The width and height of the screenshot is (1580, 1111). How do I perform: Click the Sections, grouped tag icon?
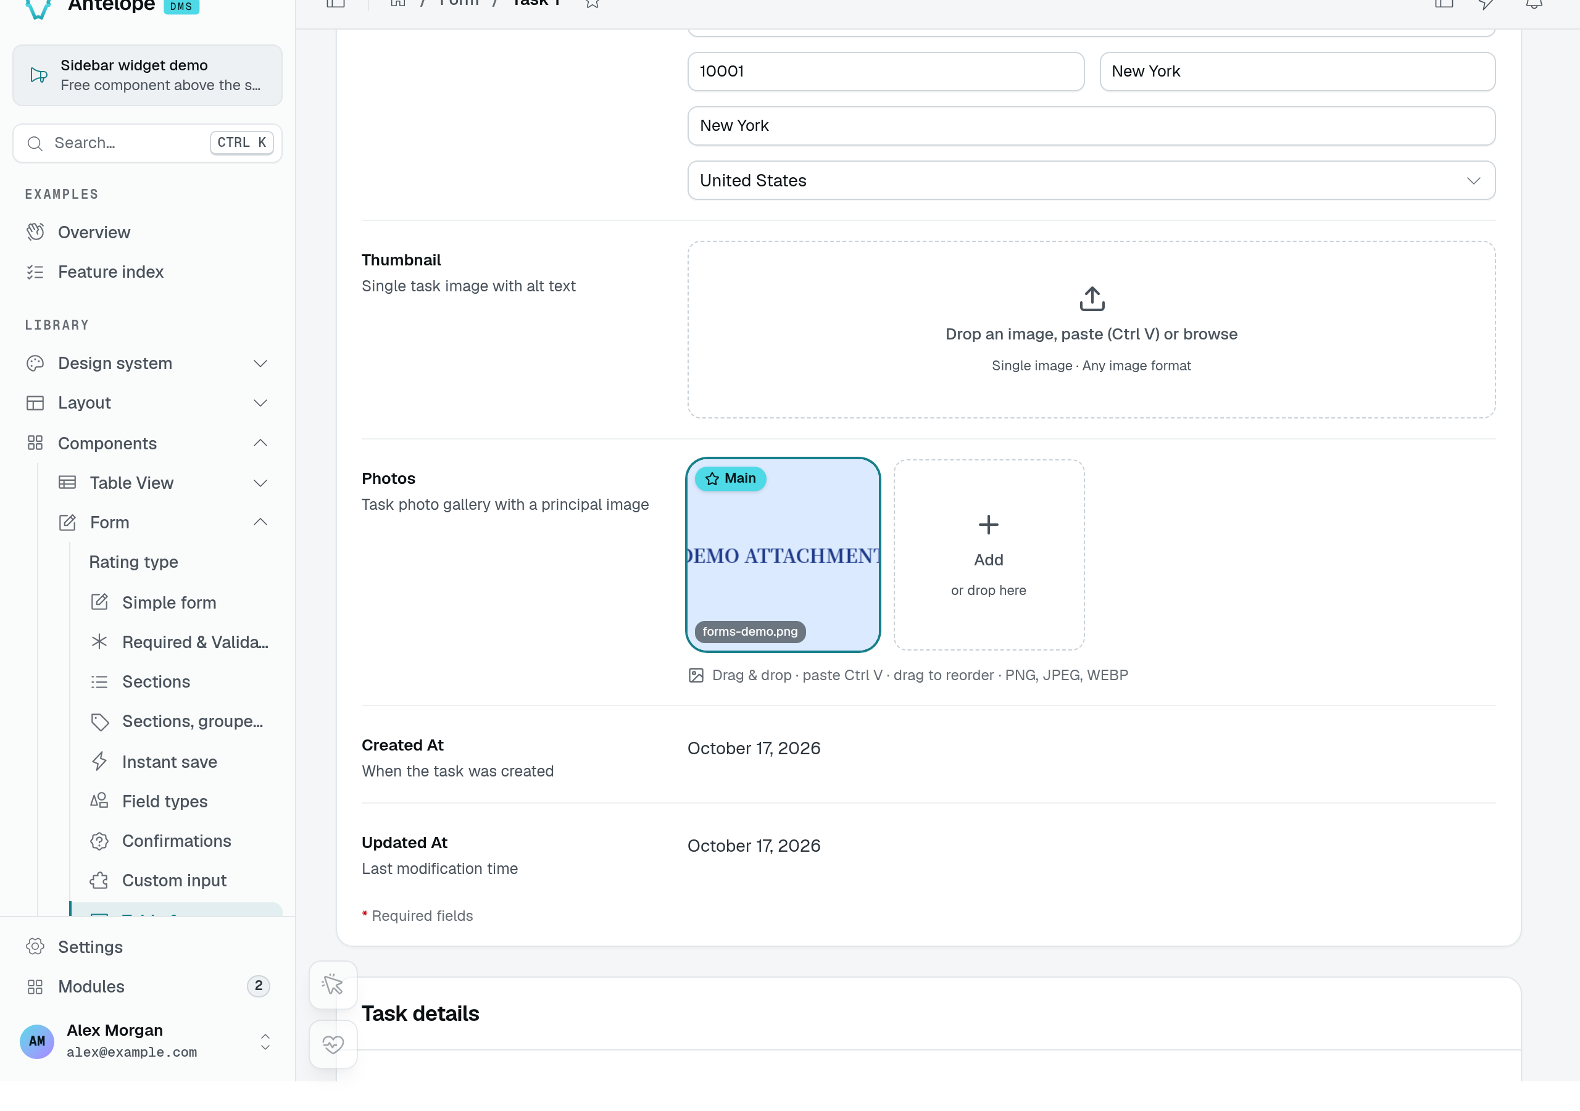(100, 722)
